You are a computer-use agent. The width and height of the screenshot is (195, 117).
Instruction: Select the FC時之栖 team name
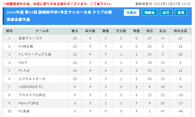point(26,46)
